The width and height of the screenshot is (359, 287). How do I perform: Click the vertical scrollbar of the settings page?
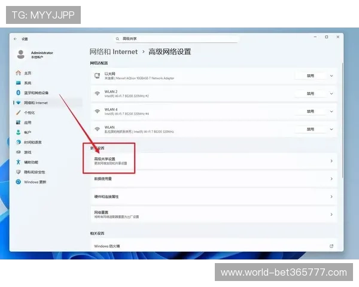pos(342,120)
